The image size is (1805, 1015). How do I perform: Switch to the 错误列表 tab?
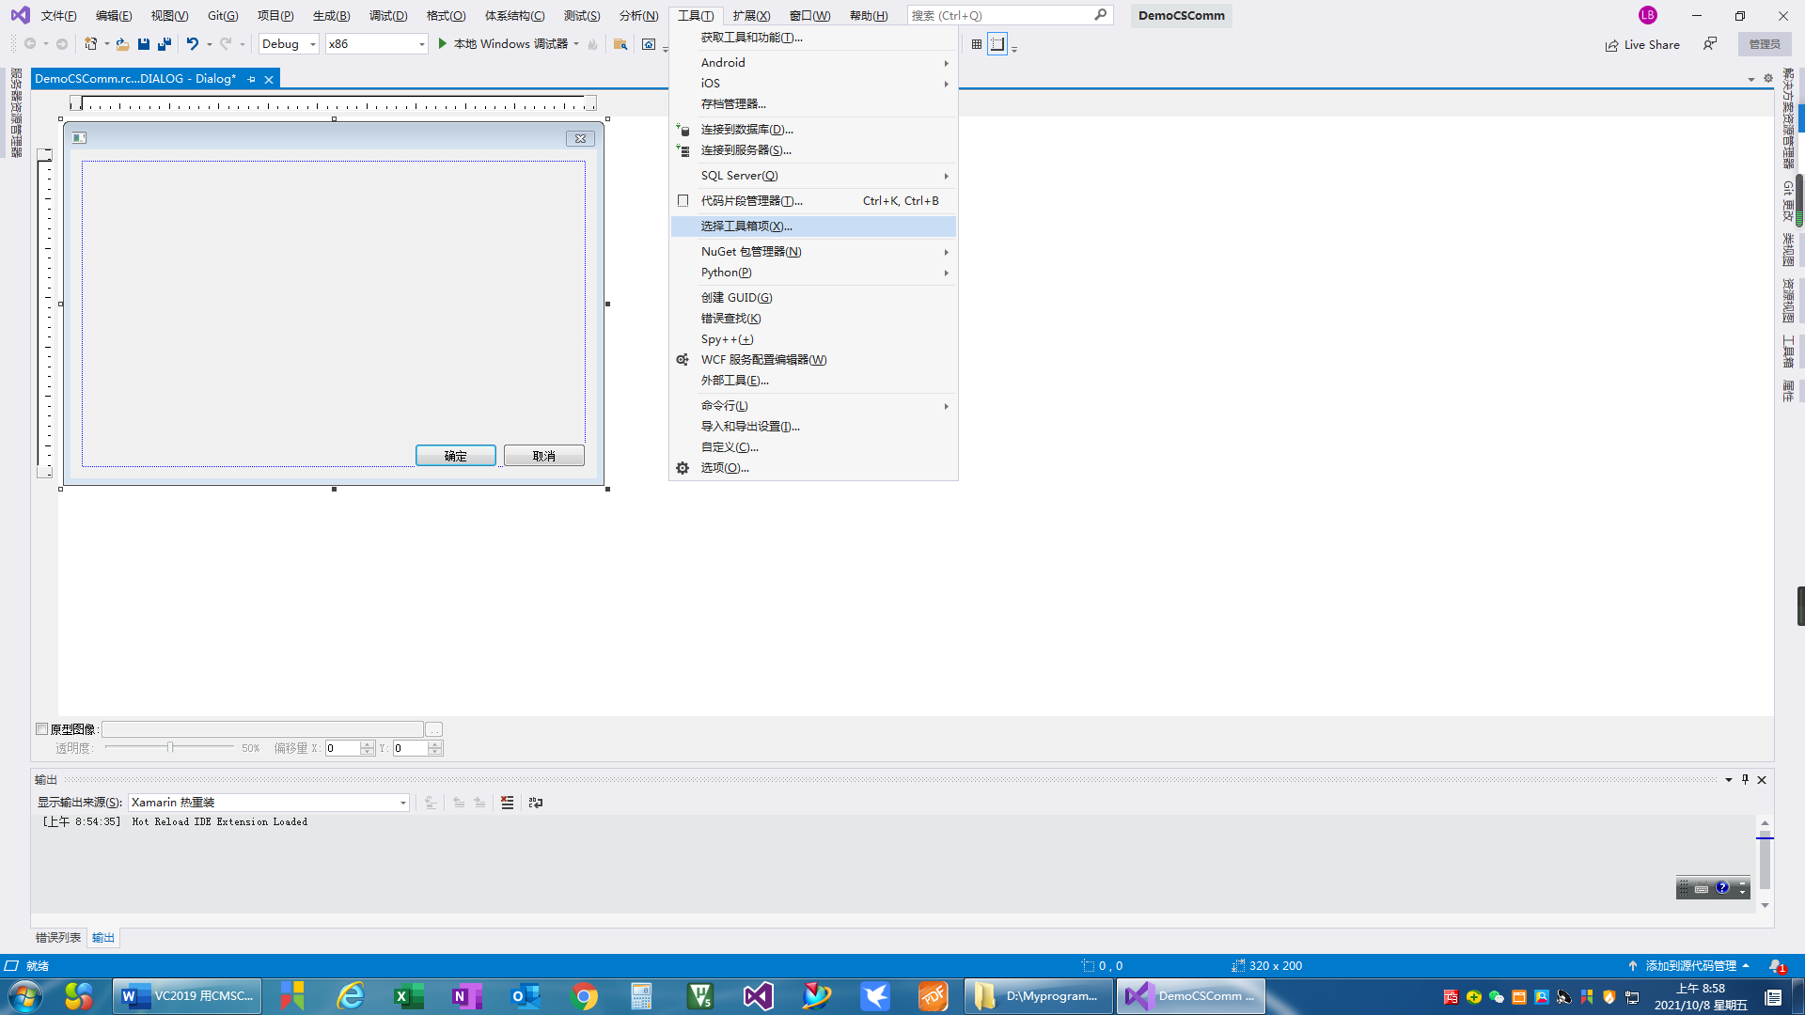coord(58,937)
